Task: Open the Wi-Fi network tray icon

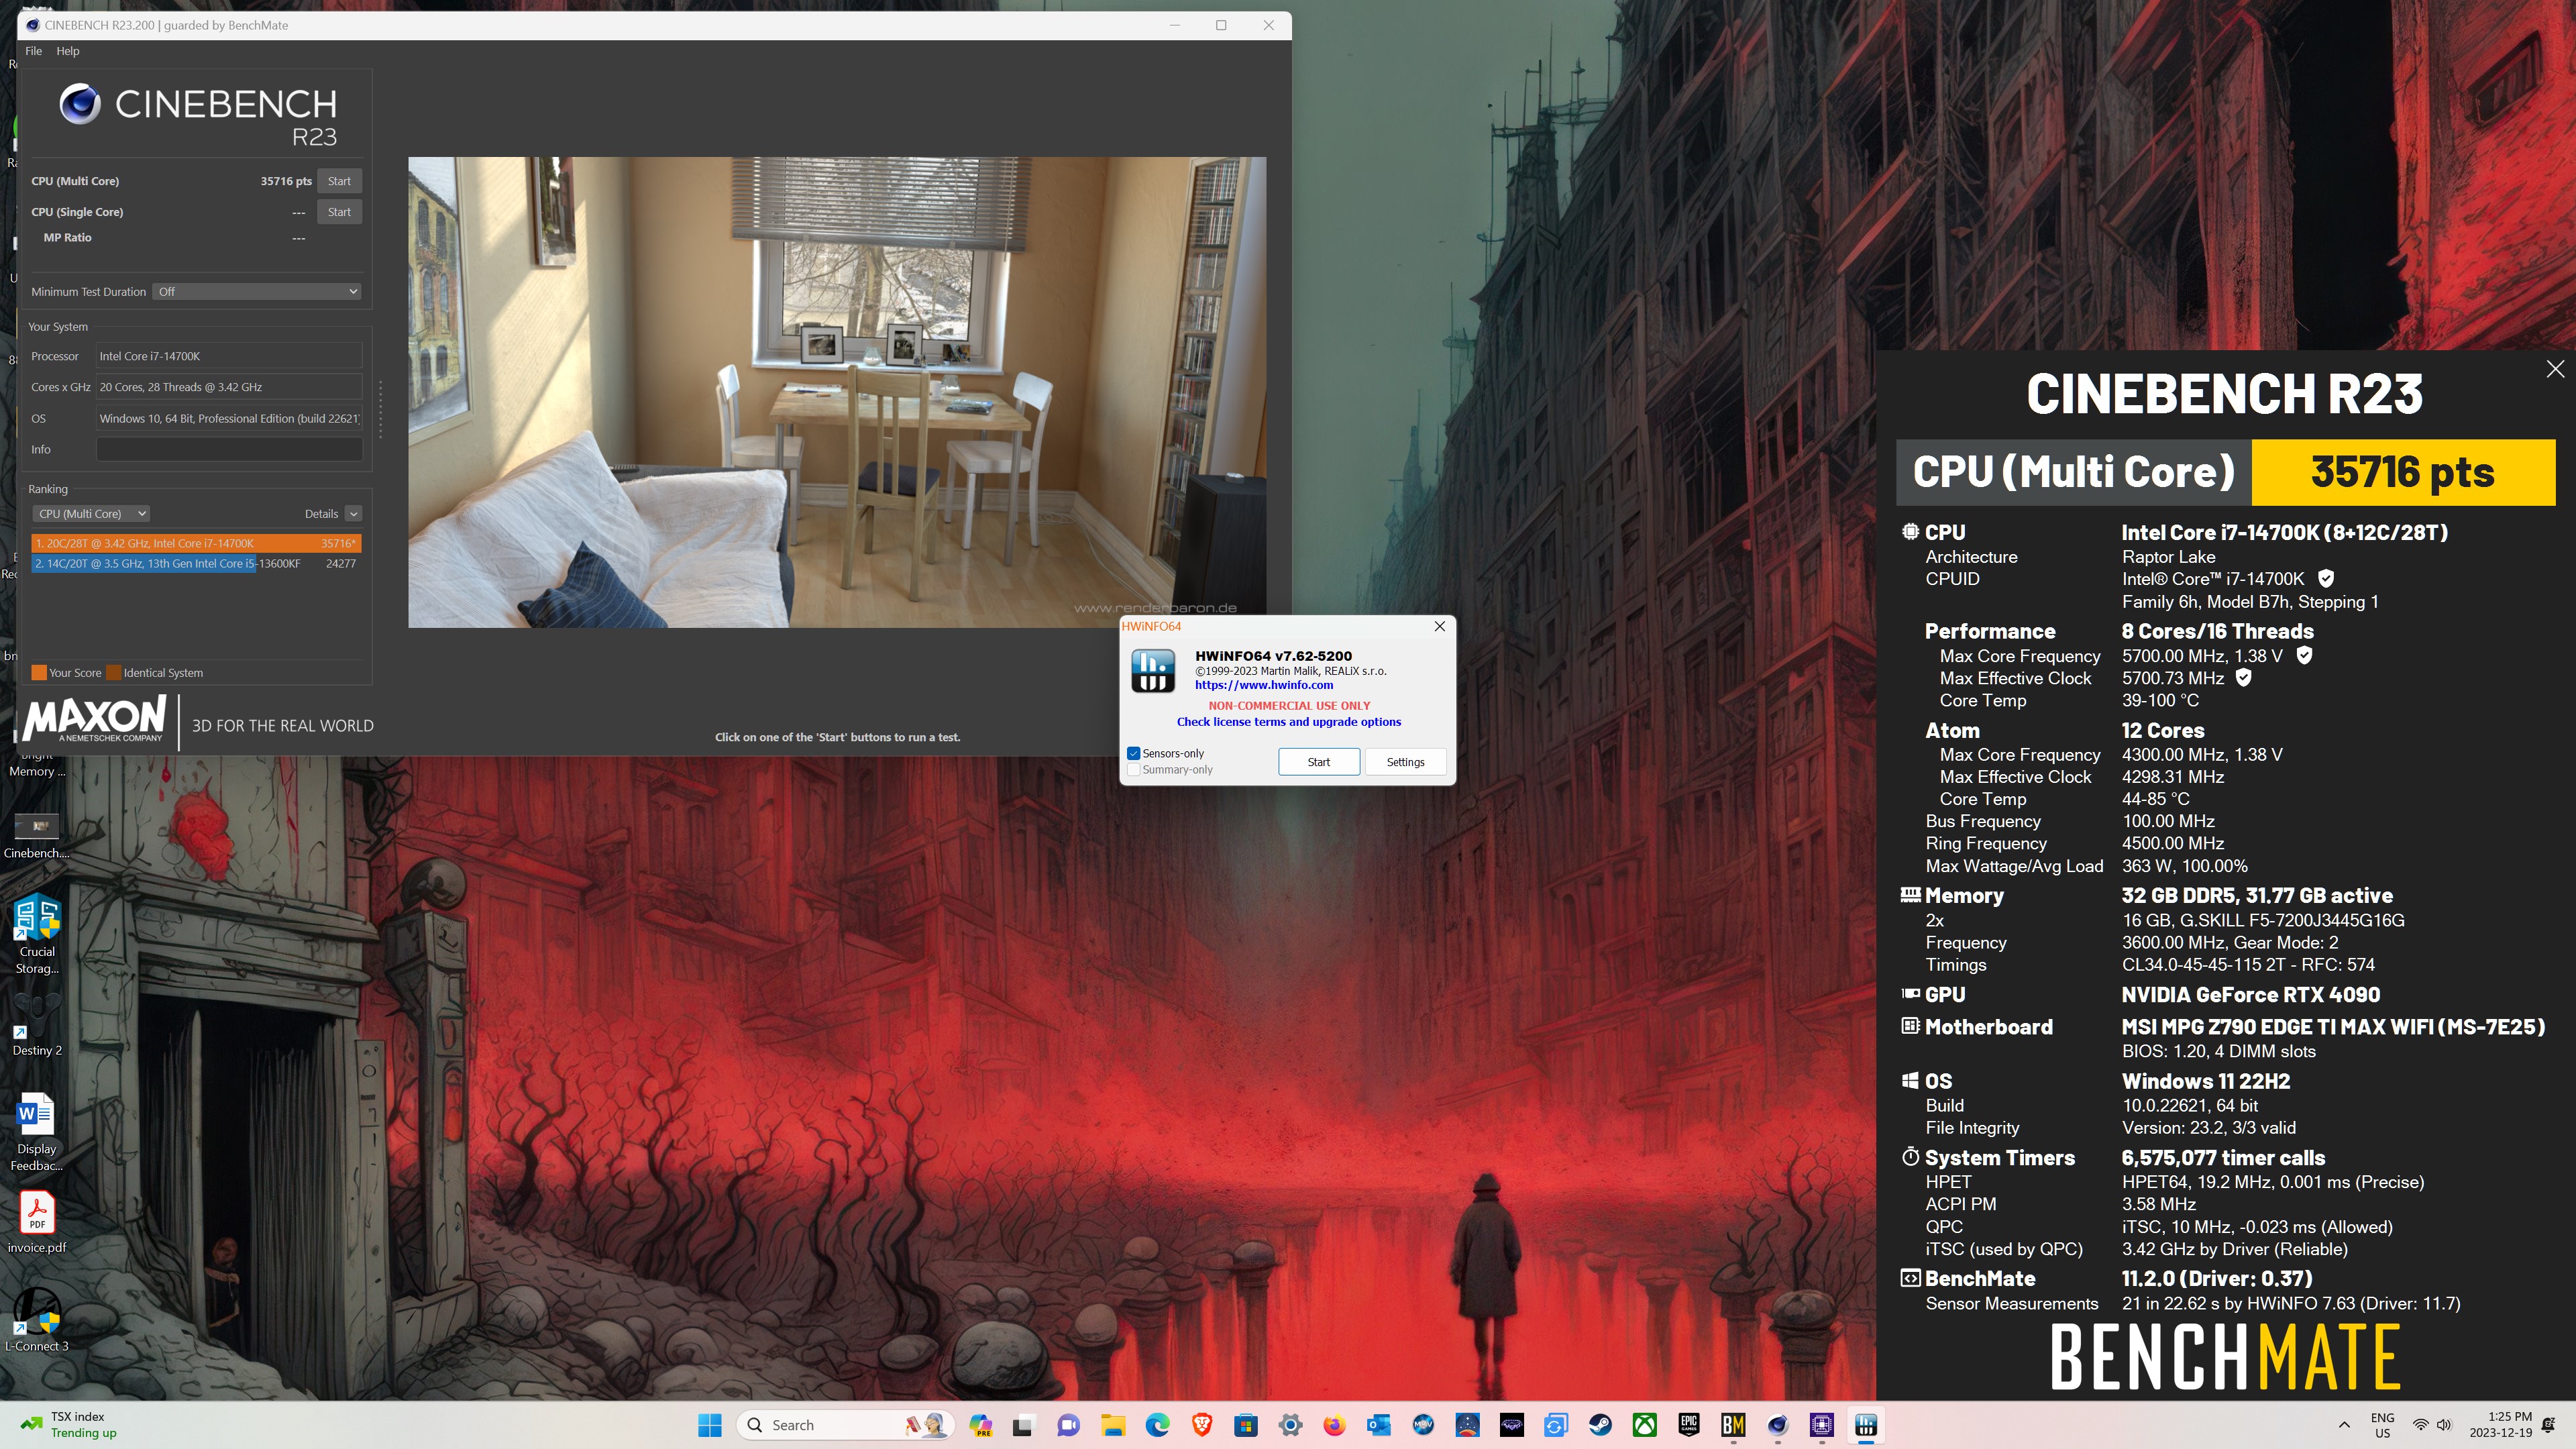Action: pyautogui.click(x=2420, y=1425)
